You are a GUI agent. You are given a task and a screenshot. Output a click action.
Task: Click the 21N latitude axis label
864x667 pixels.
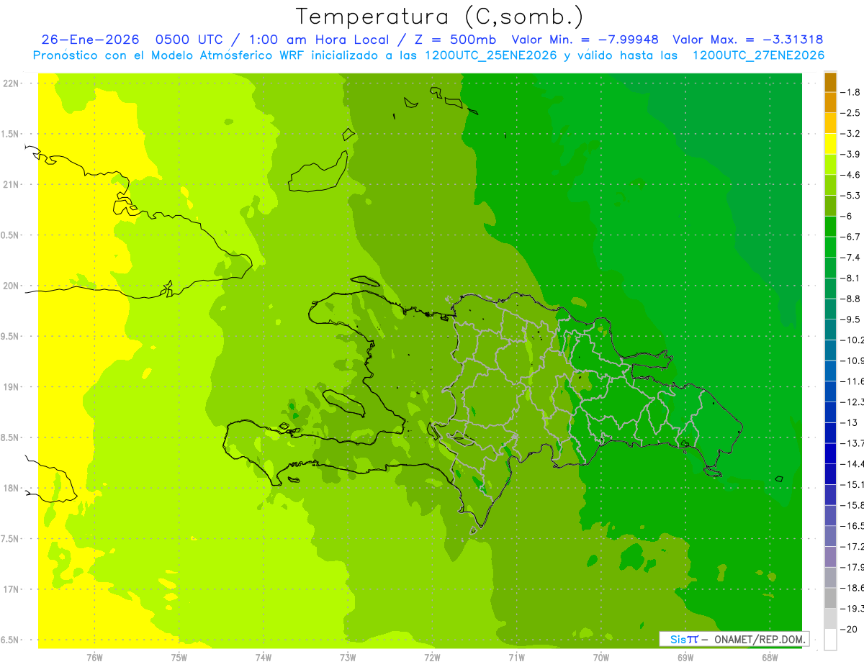coord(12,185)
